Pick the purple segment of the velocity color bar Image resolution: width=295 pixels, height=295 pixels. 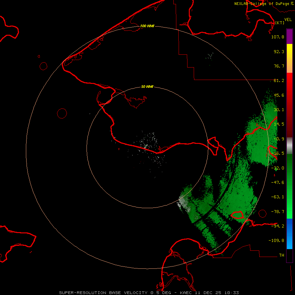tap(289, 36)
